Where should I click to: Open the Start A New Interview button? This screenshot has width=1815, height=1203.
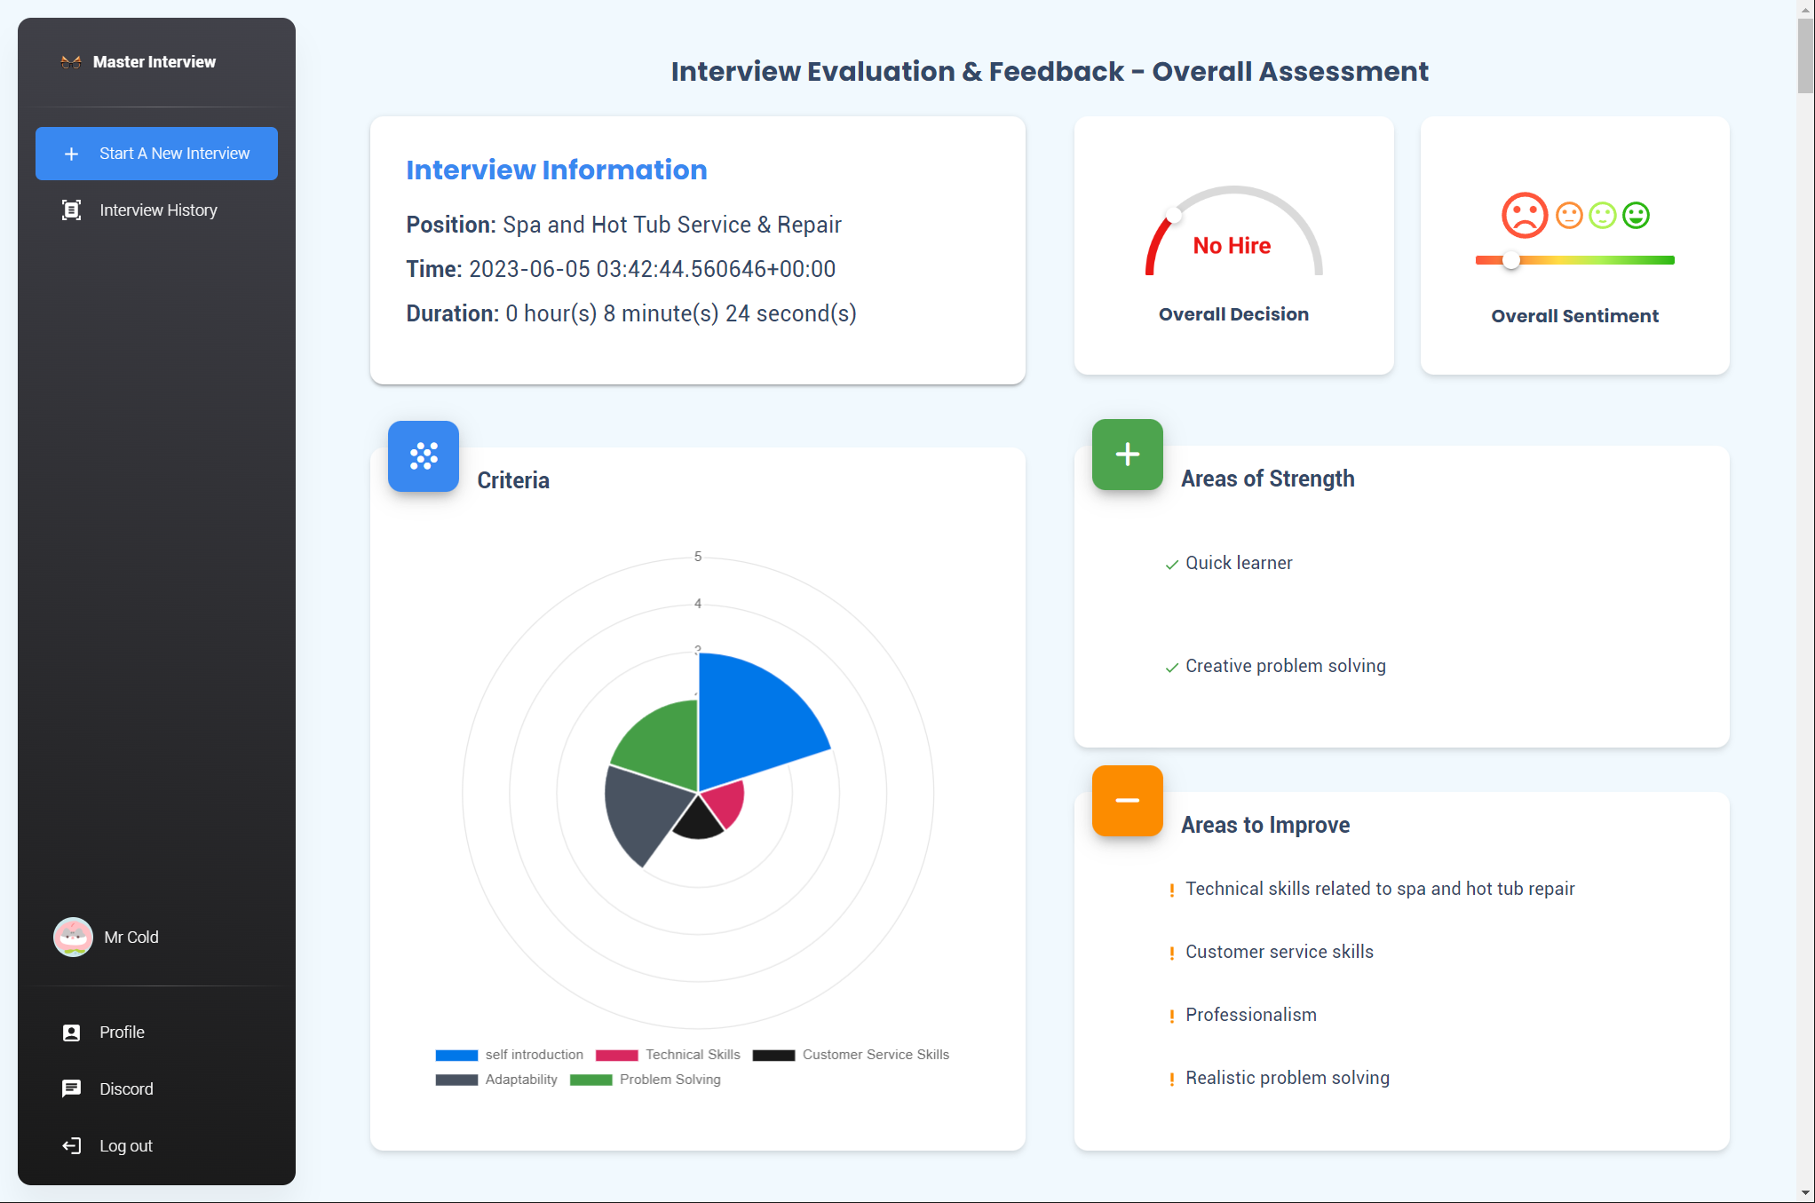(156, 153)
